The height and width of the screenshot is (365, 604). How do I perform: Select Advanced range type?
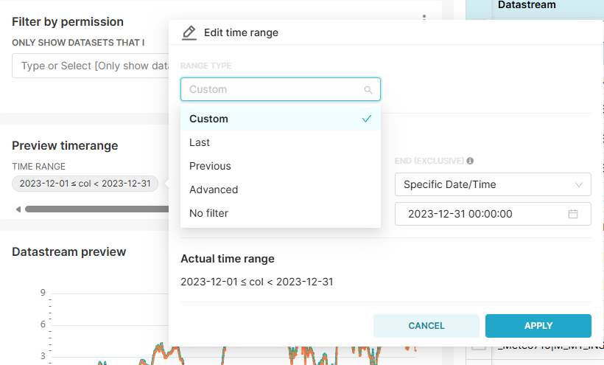point(214,190)
